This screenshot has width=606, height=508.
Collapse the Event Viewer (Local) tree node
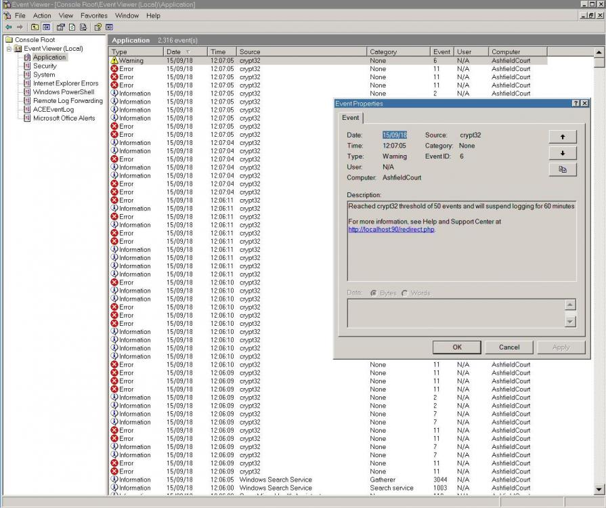[9, 49]
